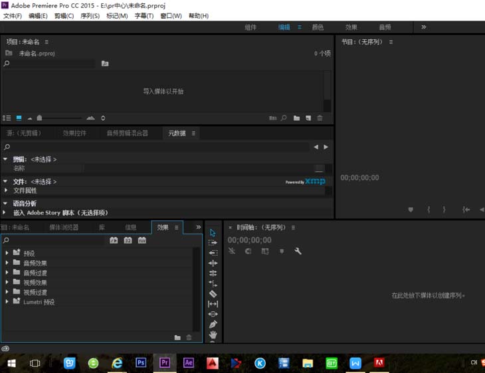The width and height of the screenshot is (485, 373).
Task: Click the metadata panel search field
Action: click(159, 147)
